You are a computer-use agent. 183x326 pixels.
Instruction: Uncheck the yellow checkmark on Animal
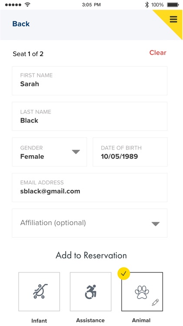[124, 273]
